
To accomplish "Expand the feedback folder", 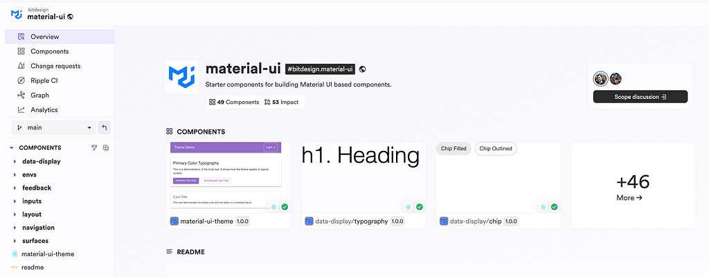I will (x=15, y=188).
